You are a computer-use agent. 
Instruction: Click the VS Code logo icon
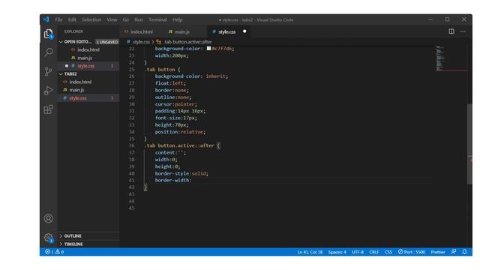pyautogui.click(x=46, y=19)
